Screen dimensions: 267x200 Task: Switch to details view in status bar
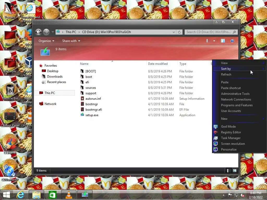[229, 170]
